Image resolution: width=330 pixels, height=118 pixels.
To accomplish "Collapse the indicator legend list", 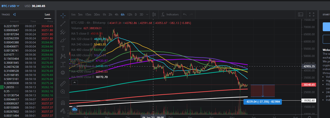I will 74,82.
